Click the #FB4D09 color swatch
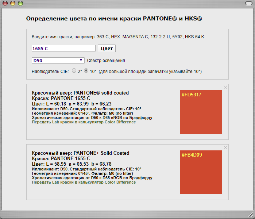This screenshot has width=255, height=219. (x=201, y=172)
